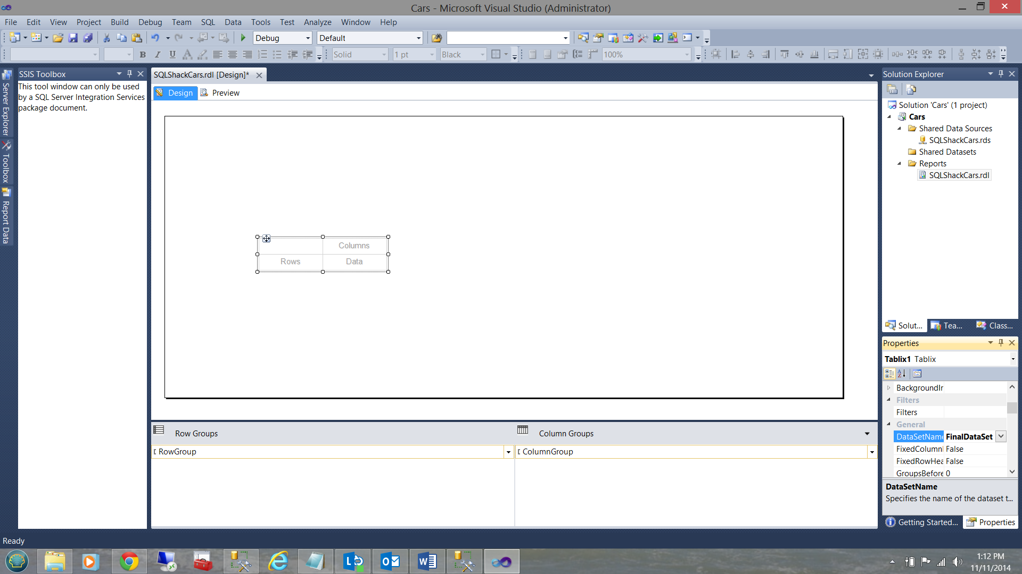
Task: Collapse the Shared Data Sources node
Action: click(900, 128)
